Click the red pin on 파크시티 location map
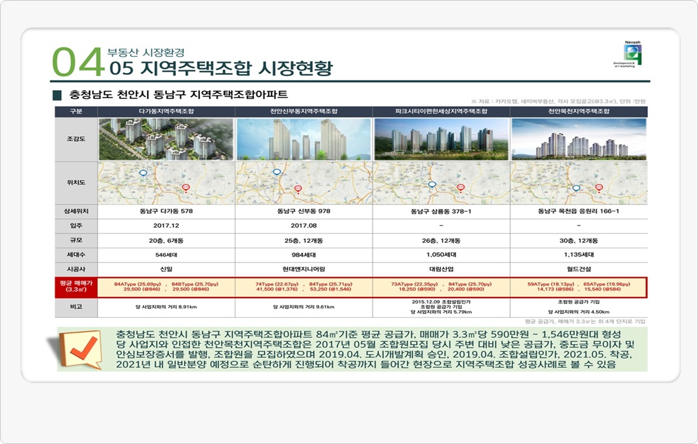 tap(461, 188)
